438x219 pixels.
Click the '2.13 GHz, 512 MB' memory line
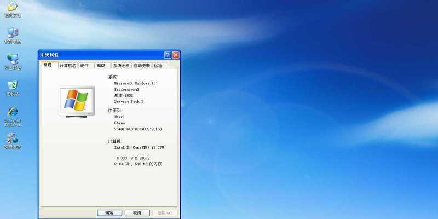tap(138, 164)
